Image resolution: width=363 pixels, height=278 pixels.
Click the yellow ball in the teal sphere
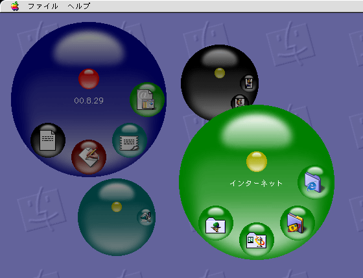coord(117,207)
